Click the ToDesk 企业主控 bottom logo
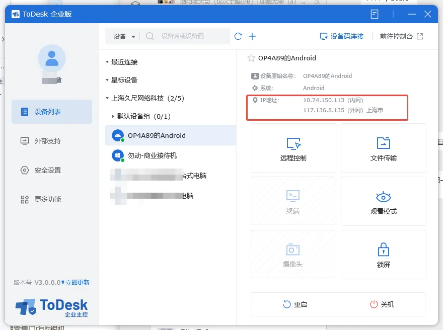 click(x=52, y=308)
